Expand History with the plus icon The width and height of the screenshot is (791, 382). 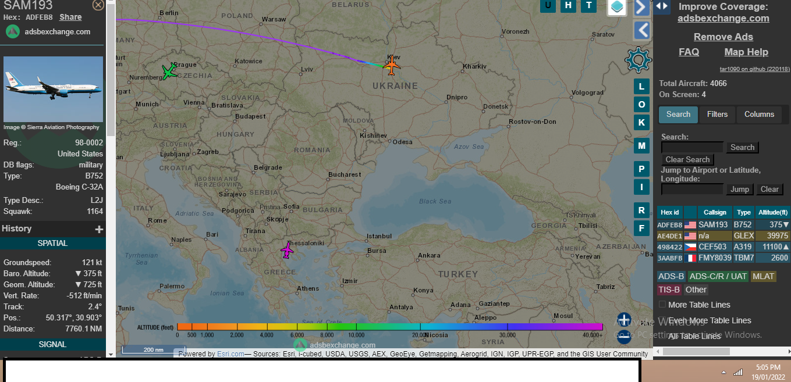click(99, 229)
